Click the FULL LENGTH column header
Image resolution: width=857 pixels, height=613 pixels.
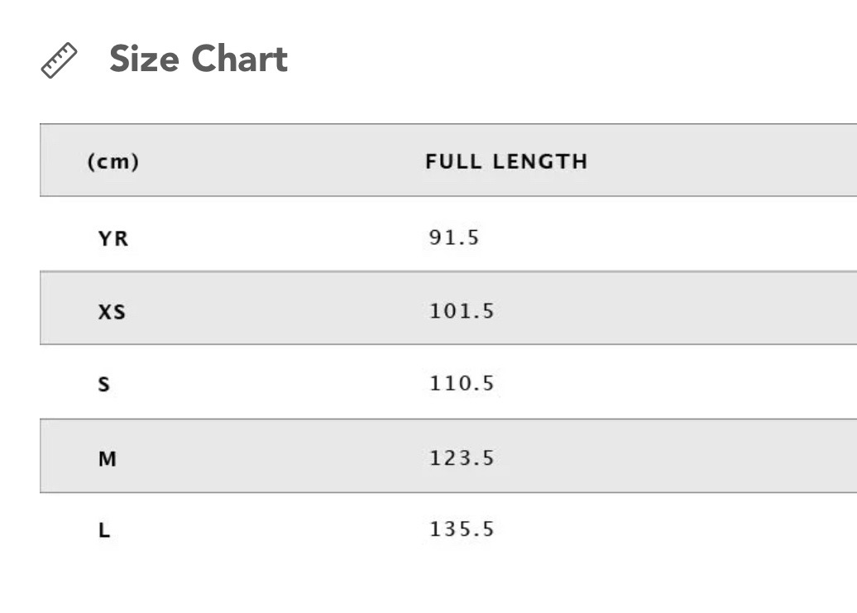point(506,161)
